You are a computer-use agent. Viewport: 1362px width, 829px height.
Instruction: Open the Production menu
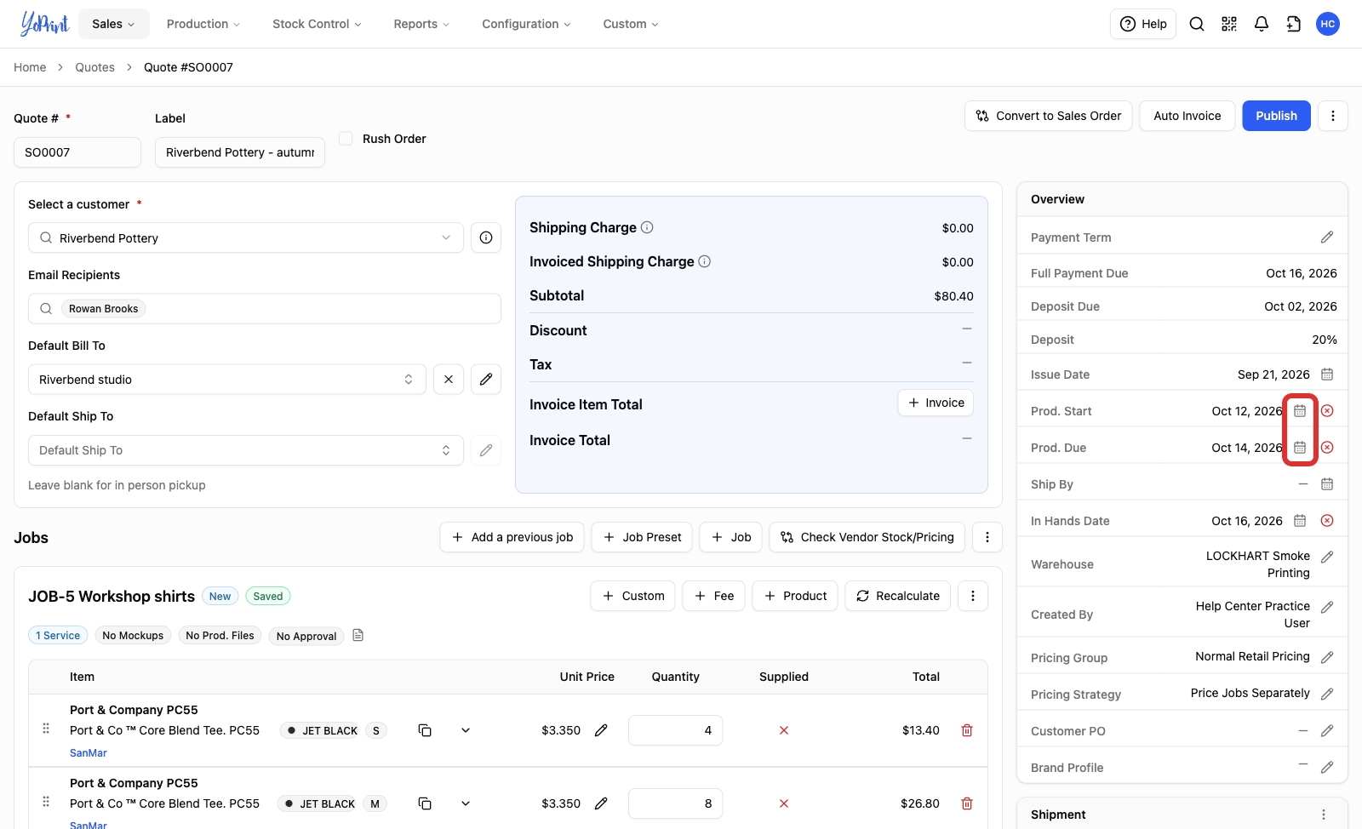[203, 24]
